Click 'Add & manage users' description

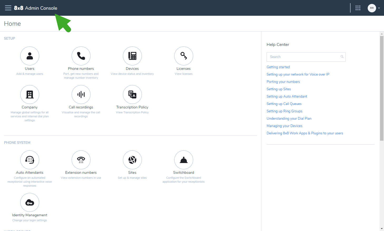(x=30, y=74)
